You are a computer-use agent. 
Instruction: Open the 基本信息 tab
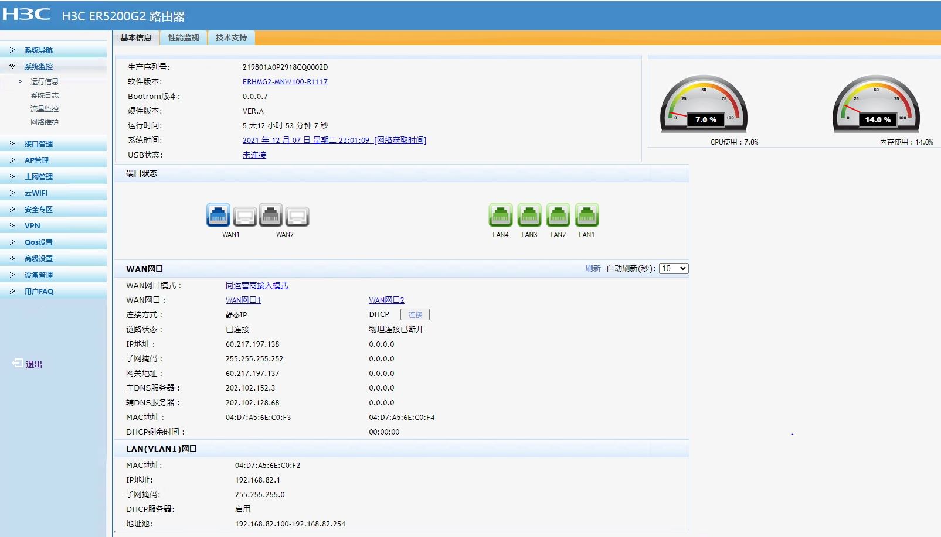tap(136, 37)
